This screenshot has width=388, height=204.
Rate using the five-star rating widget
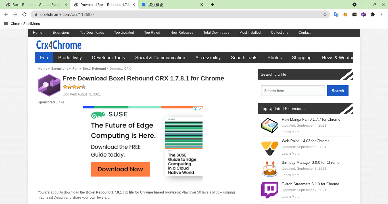tap(74, 87)
